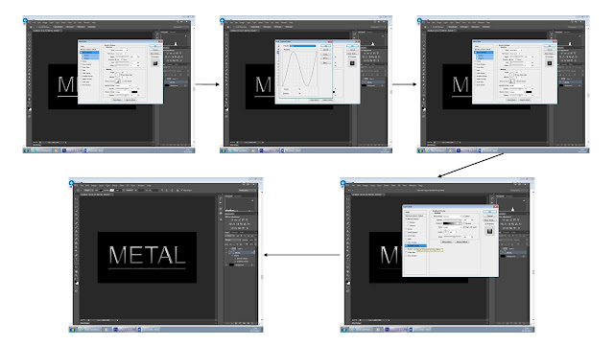Click Reset to Default in Gradient Overlay dialog
Image resolution: width=614 pixels, height=345 pixels.
click(x=462, y=242)
